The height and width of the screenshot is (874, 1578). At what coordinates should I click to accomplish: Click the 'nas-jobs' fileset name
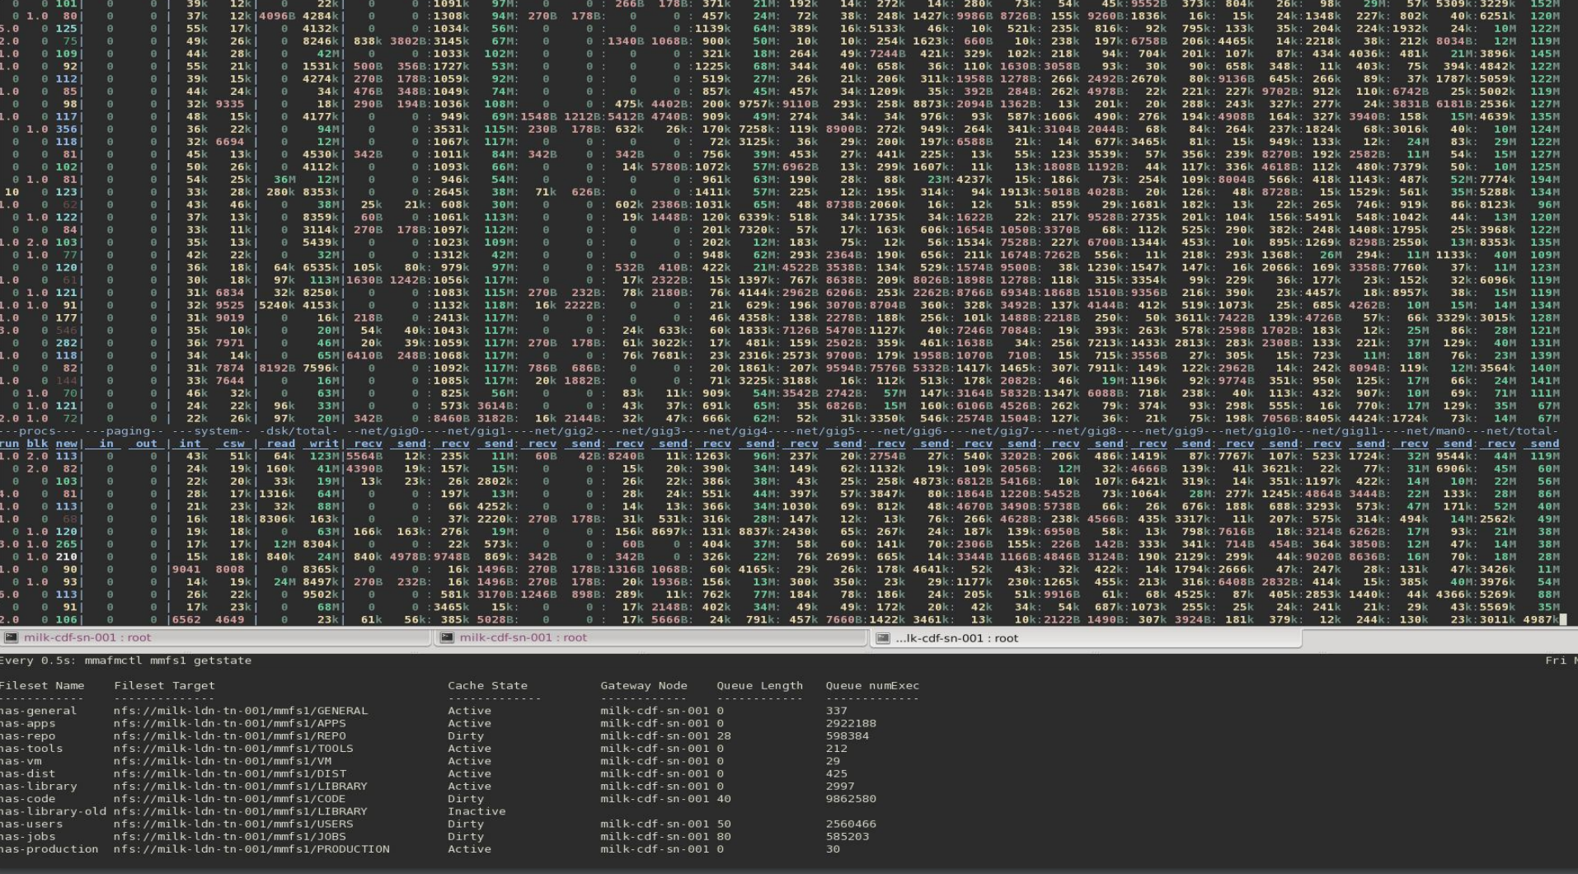pyautogui.click(x=27, y=836)
